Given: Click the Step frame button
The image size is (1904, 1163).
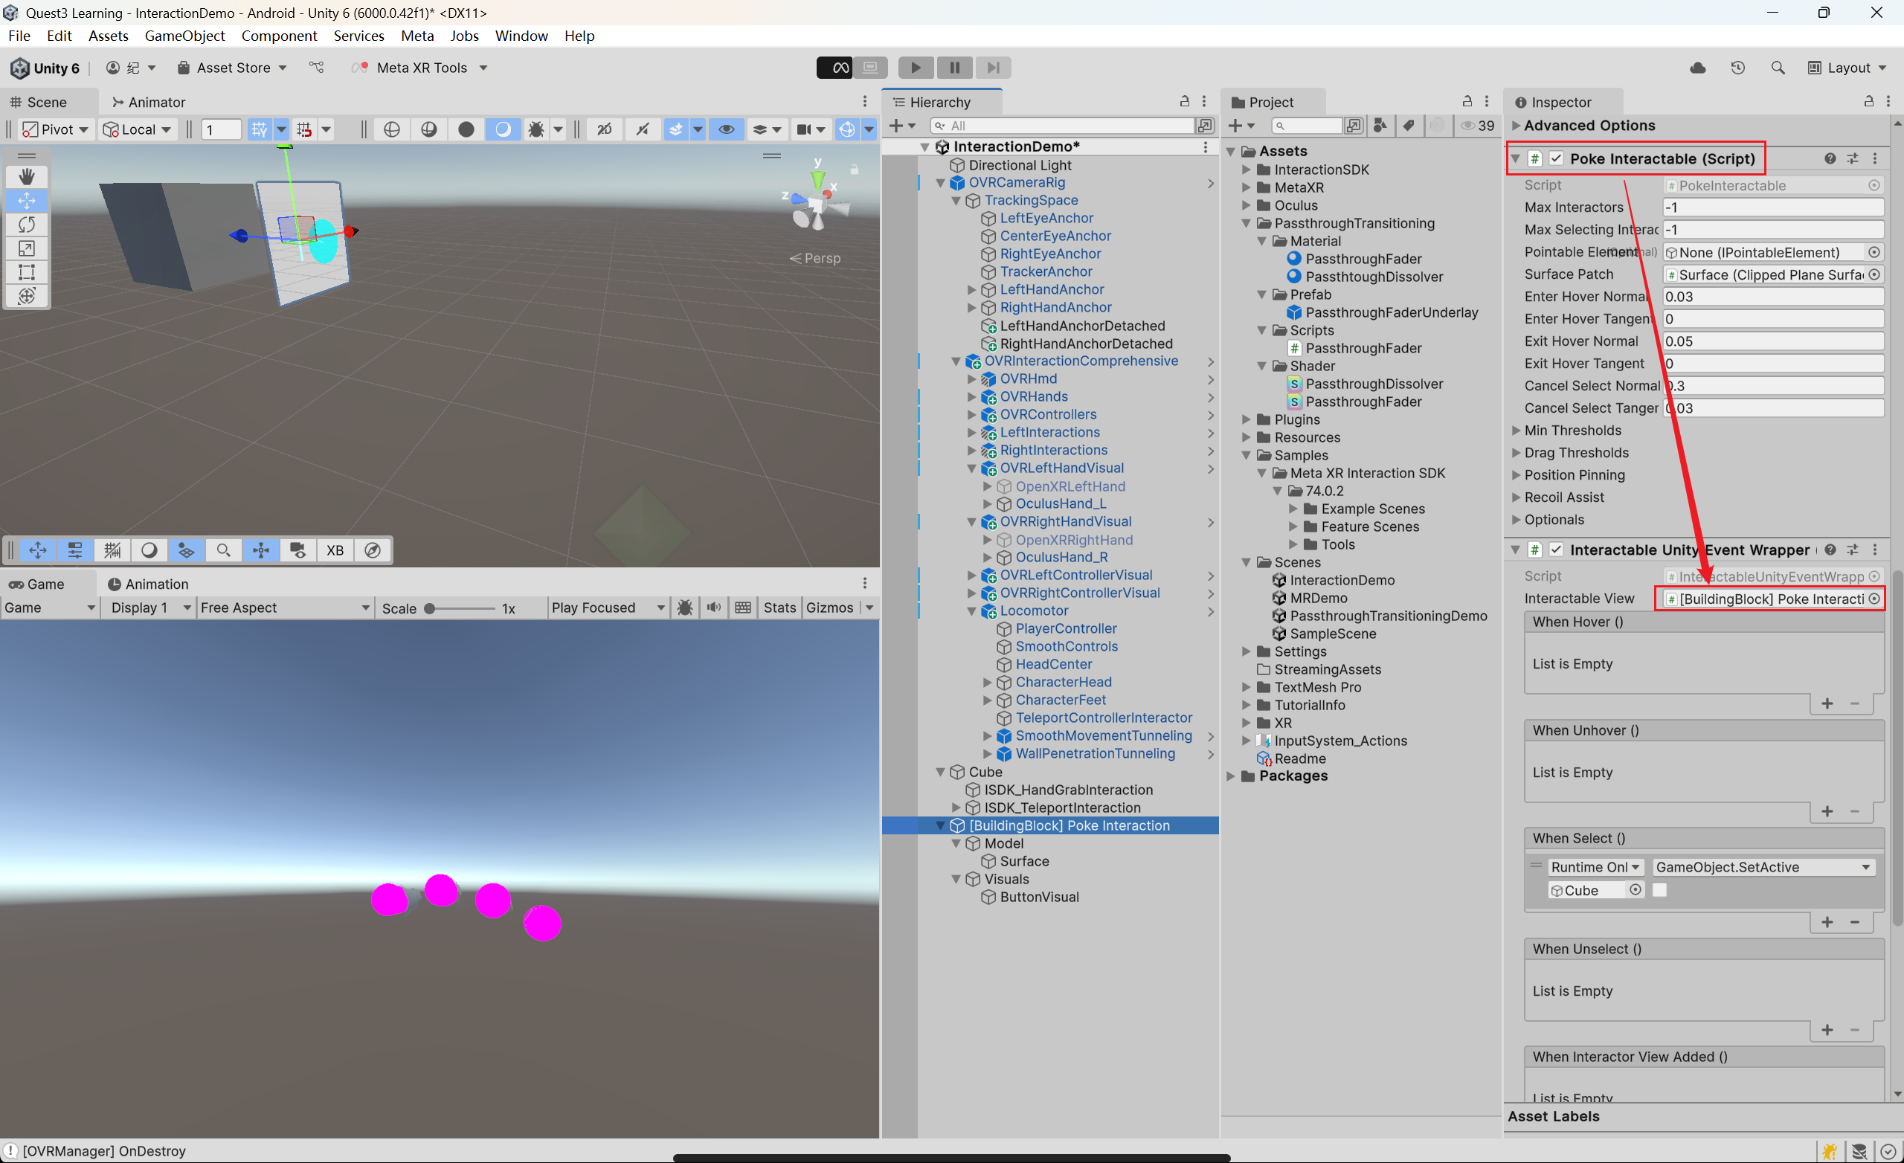Looking at the screenshot, I should 994,68.
